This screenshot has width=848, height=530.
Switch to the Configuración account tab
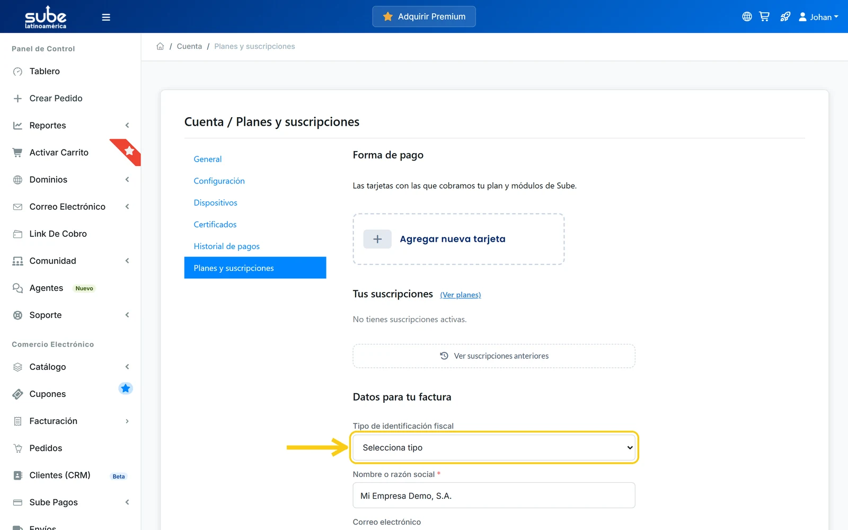click(x=219, y=181)
